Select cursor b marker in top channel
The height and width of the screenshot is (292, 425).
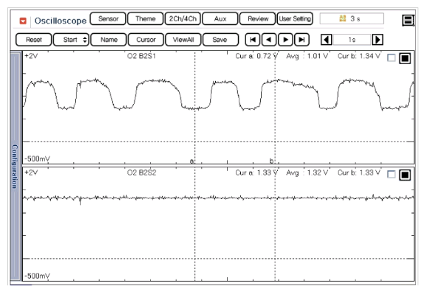271,161
